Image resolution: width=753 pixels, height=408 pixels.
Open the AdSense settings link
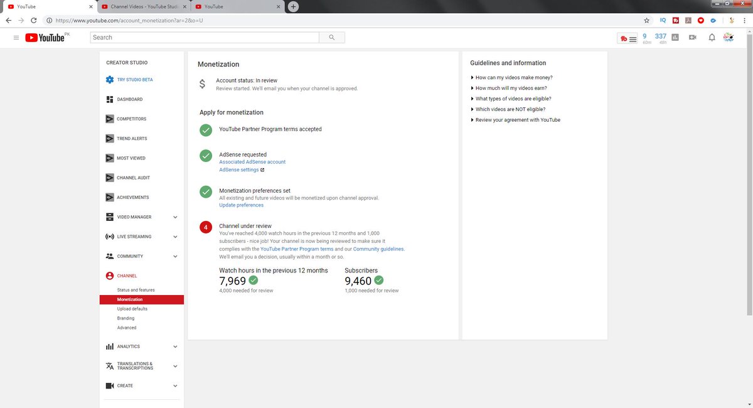pos(239,169)
